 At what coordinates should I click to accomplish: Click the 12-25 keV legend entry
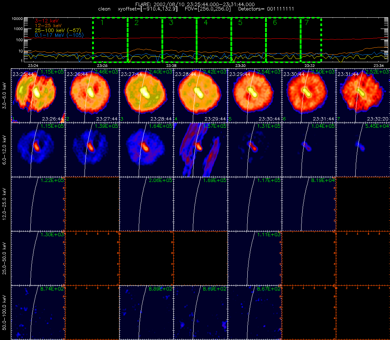[48, 25]
